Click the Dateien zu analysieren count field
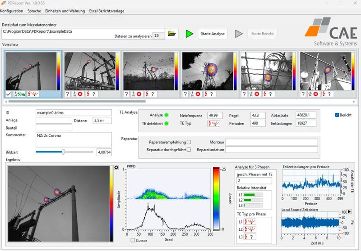 159,36
